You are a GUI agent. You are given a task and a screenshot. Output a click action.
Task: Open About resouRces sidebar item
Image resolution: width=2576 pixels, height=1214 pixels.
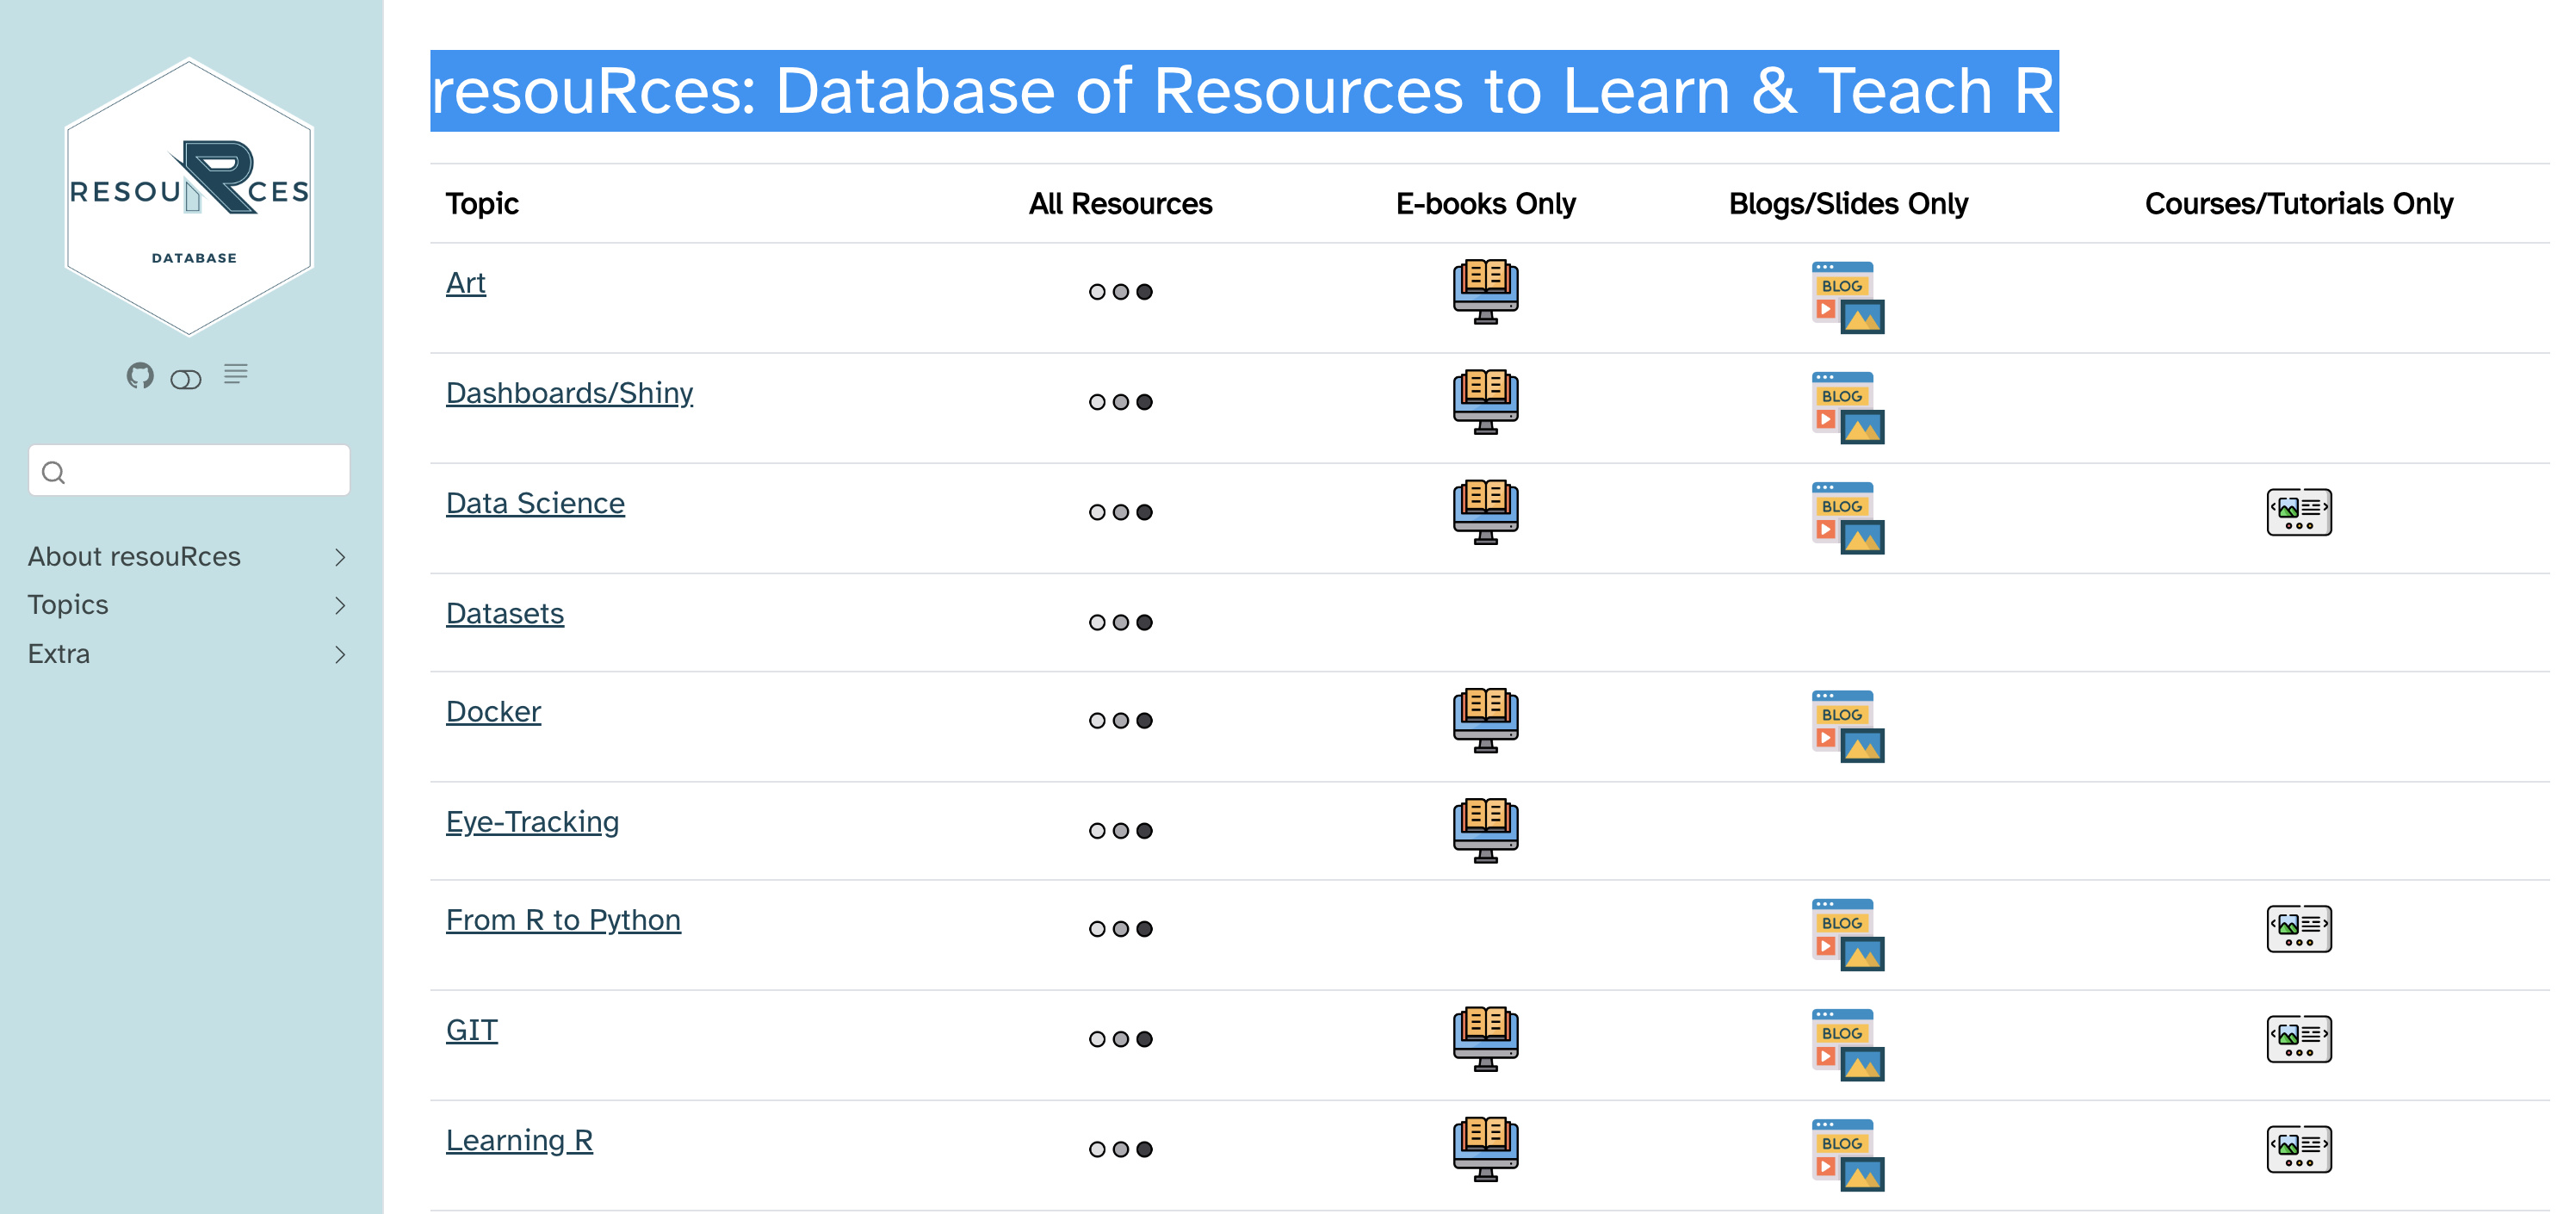click(134, 557)
